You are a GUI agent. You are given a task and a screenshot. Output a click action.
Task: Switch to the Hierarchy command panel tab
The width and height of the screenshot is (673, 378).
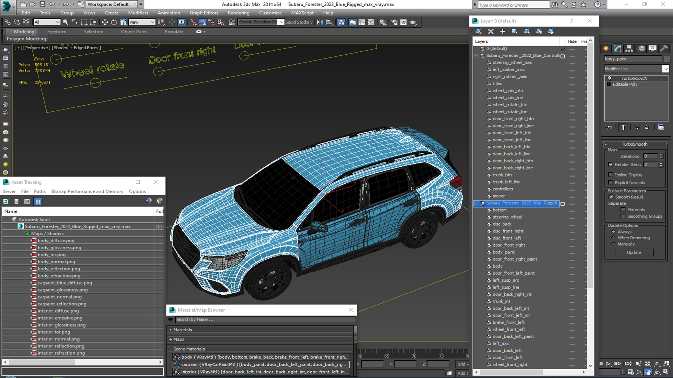pyautogui.click(x=629, y=48)
